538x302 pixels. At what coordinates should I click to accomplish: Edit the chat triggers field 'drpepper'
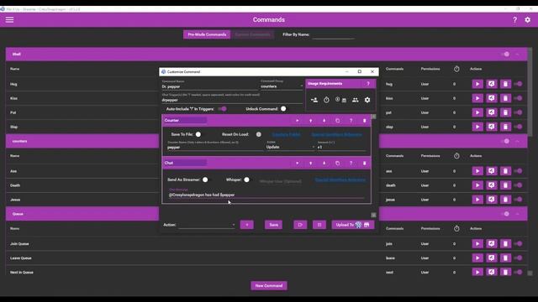[x=232, y=100]
